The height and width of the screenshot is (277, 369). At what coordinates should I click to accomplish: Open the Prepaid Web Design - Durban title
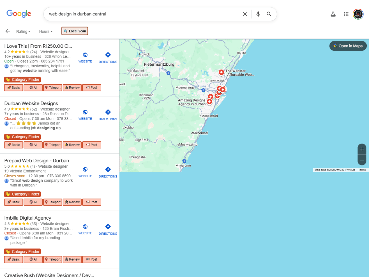coord(37,161)
